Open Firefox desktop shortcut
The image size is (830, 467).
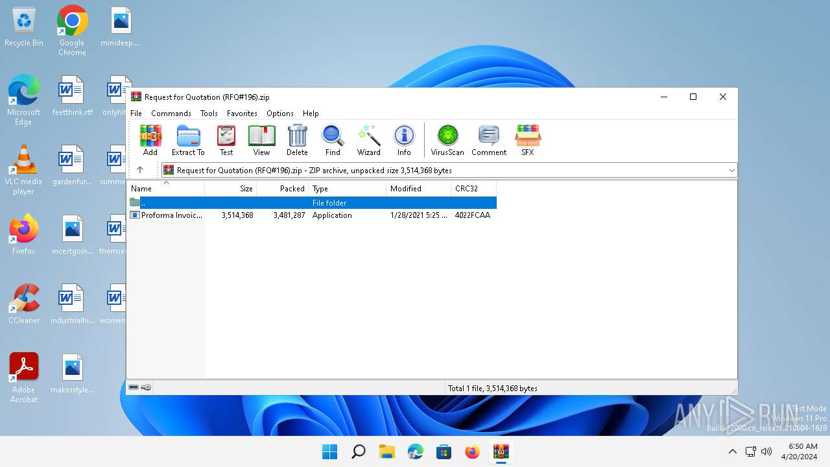point(24,234)
